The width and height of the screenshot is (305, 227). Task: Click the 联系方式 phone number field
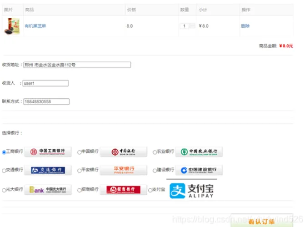[x=46, y=101]
